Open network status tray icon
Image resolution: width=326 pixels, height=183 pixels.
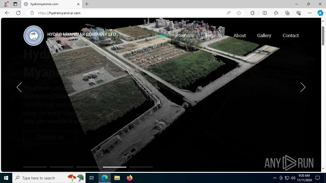(287, 178)
